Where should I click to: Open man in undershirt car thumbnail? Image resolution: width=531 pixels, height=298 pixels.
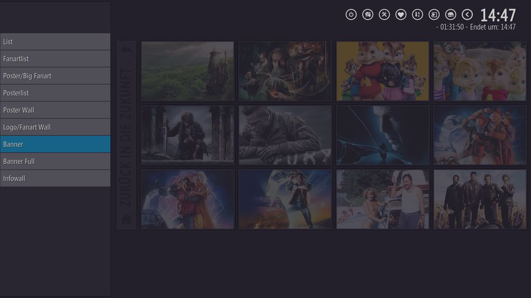pos(383,199)
